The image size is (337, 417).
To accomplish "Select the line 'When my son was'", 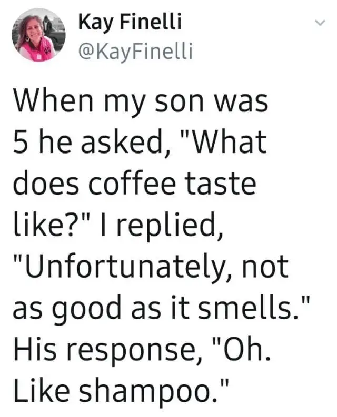I will coord(141,103).
